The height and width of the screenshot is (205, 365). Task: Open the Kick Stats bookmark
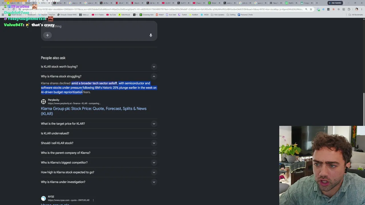(171, 15)
